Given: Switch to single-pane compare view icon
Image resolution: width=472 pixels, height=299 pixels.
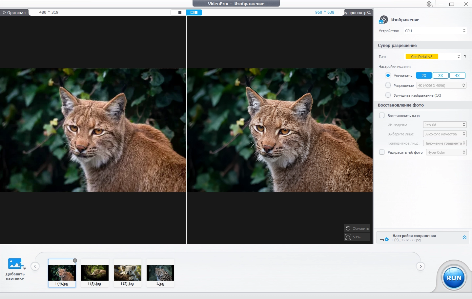Looking at the screenshot, I should tap(178, 12).
